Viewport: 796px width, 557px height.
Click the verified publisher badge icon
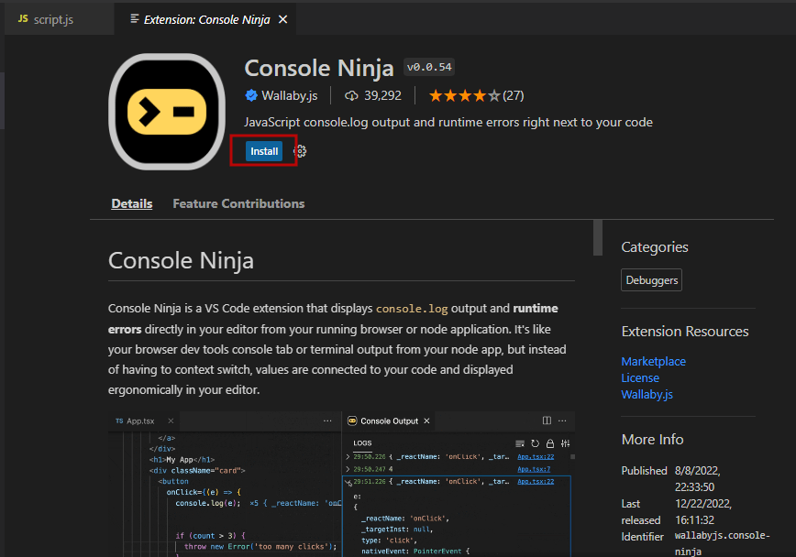click(251, 95)
